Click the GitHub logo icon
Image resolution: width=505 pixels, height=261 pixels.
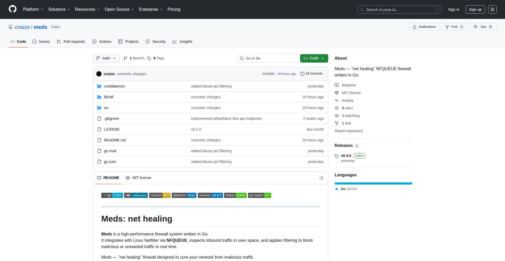point(13,9)
